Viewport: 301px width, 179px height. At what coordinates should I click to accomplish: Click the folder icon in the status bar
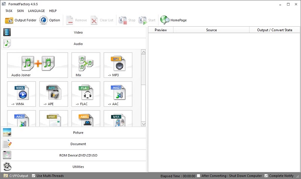point(6,176)
